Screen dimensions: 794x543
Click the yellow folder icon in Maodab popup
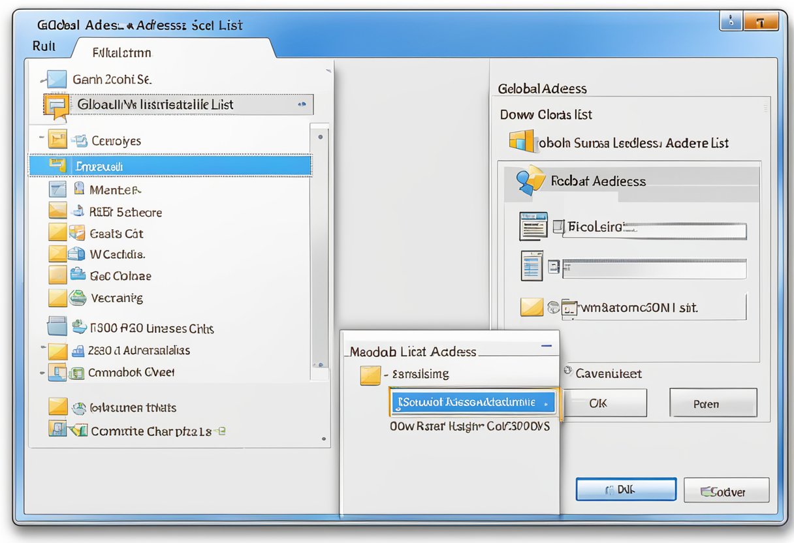pos(370,375)
